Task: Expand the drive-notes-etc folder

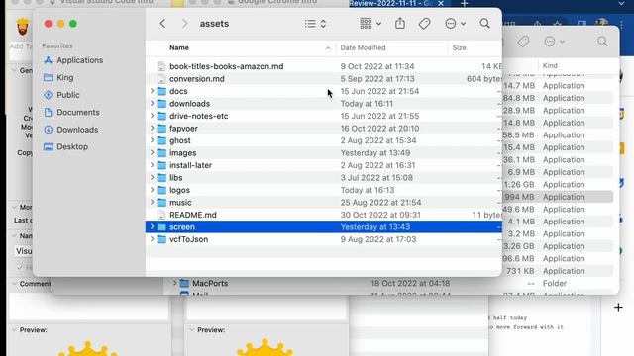Action: [152, 116]
